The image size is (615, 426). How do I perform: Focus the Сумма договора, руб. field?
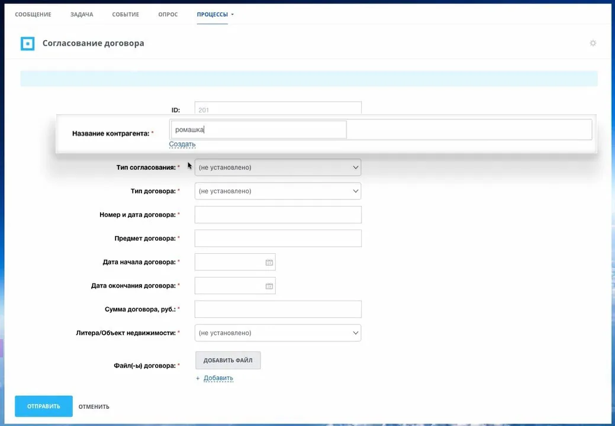click(x=278, y=309)
